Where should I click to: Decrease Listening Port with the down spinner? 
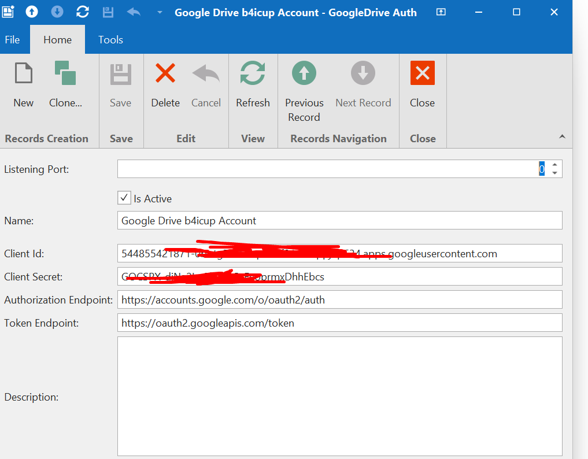tap(554, 173)
